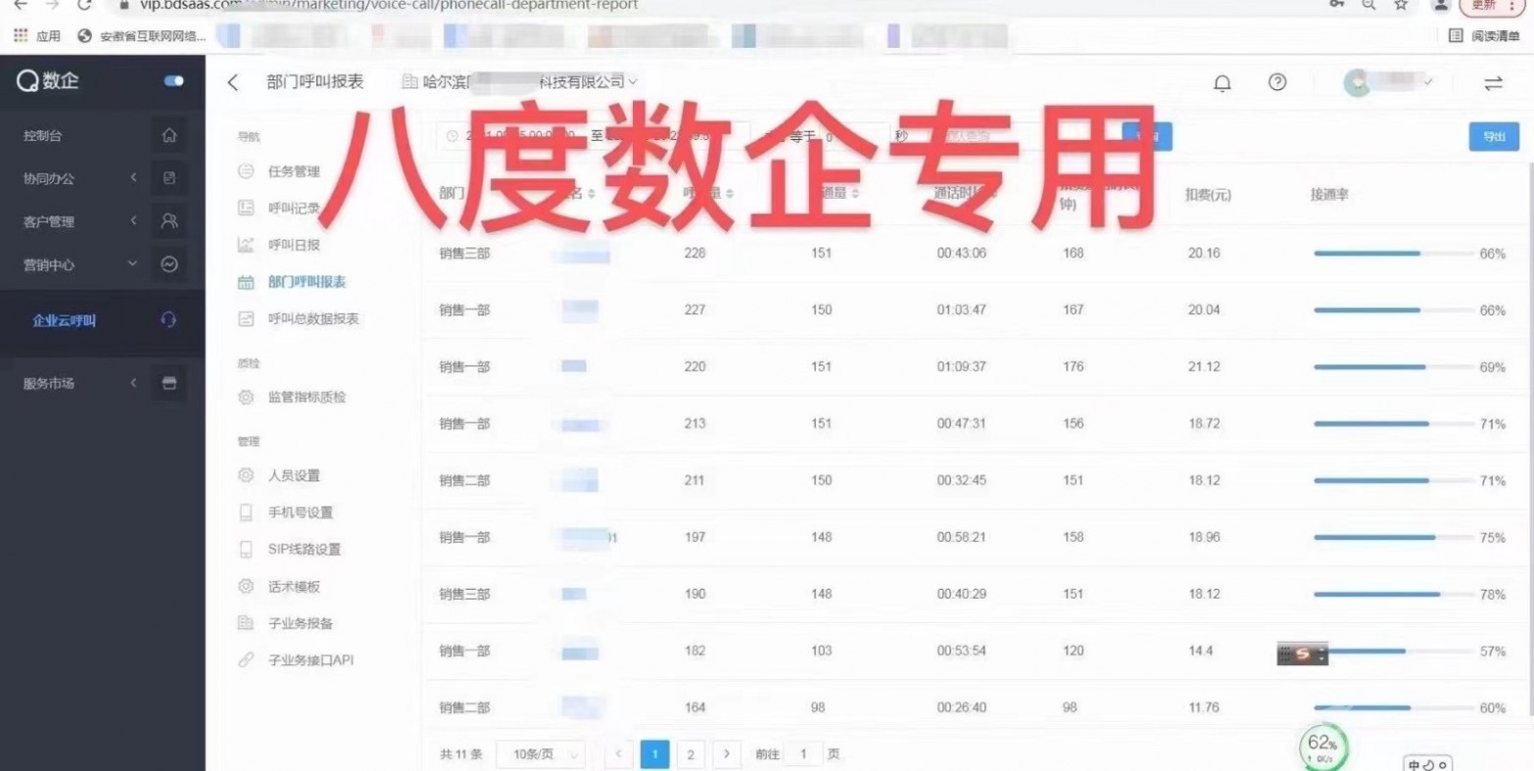Click the swap arrows icon at top right
Screen dimensions: 1534x771
[x=1492, y=83]
